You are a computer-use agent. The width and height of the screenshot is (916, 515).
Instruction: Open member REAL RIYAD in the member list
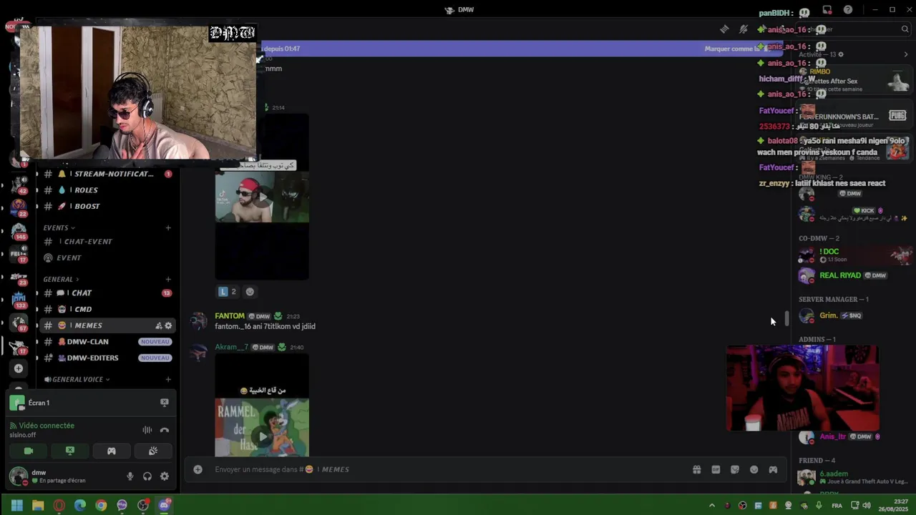[853, 275]
